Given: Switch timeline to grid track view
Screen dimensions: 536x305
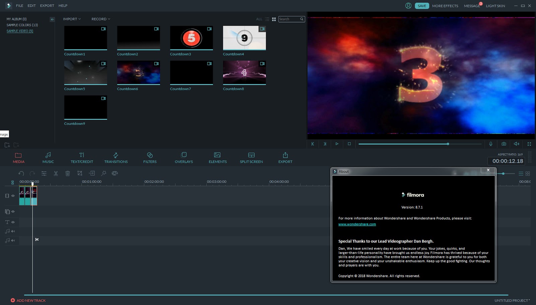Looking at the screenshot, I should pyautogui.click(x=528, y=174).
